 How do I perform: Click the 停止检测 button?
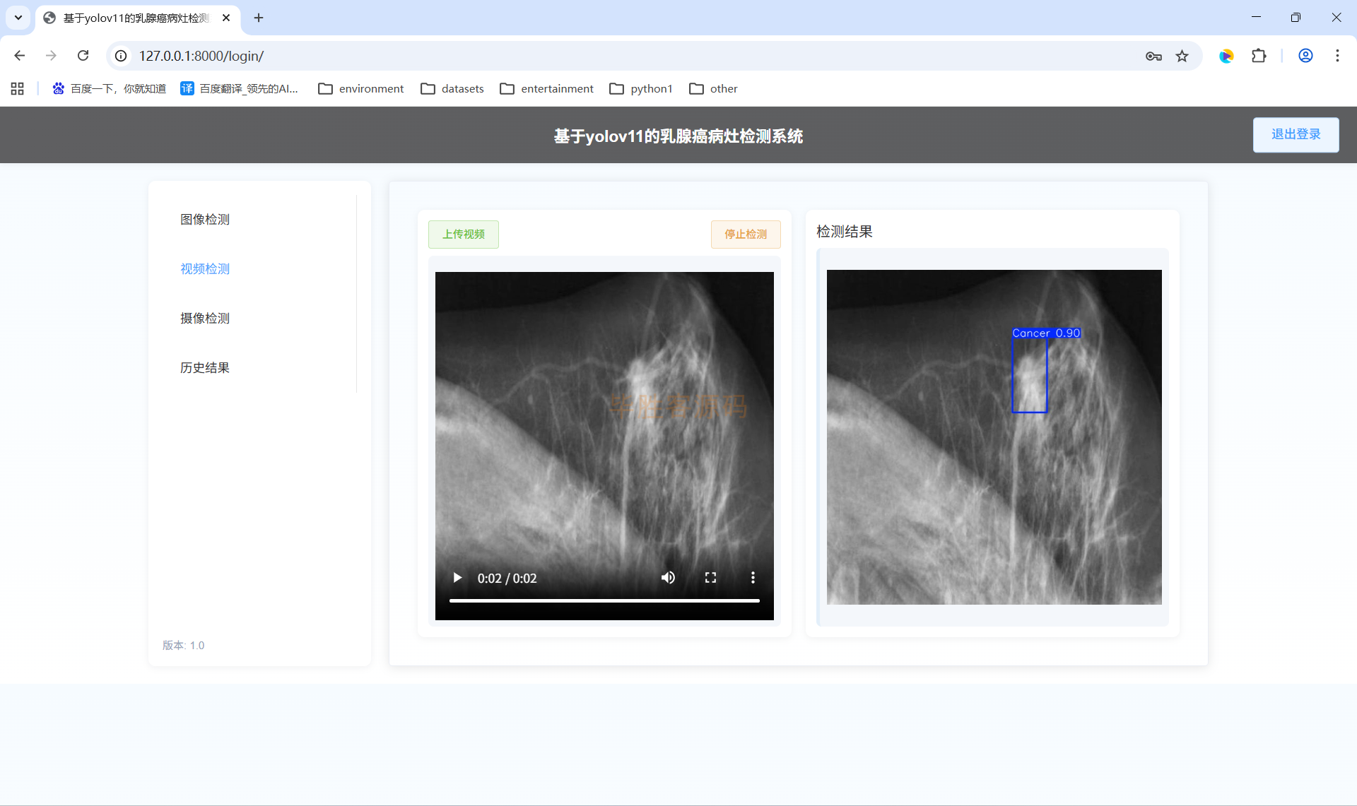point(746,234)
